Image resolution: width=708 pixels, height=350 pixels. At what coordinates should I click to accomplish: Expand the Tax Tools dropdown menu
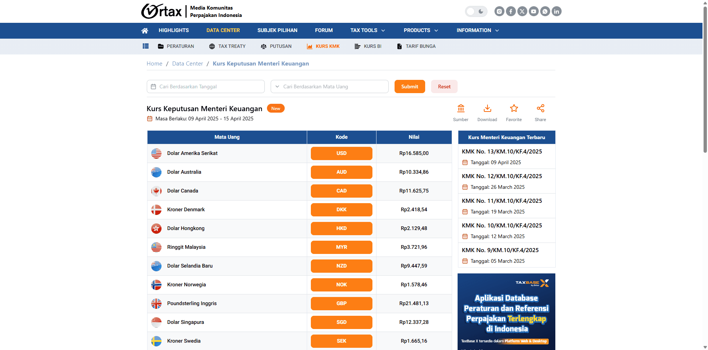click(367, 31)
